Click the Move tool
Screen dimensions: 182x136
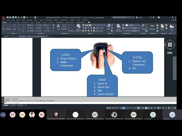pyautogui.click(x=30, y=25)
